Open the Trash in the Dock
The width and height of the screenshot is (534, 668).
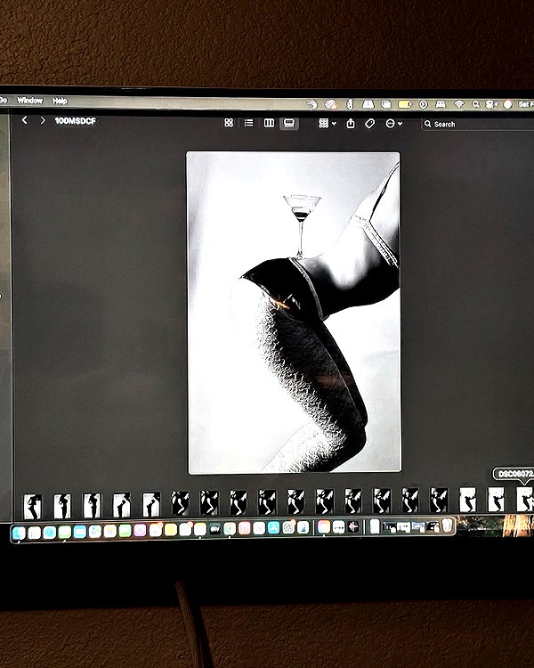447,525
